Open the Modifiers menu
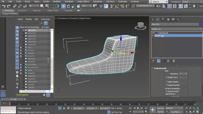This screenshot has height=114, width=203. 57,2
